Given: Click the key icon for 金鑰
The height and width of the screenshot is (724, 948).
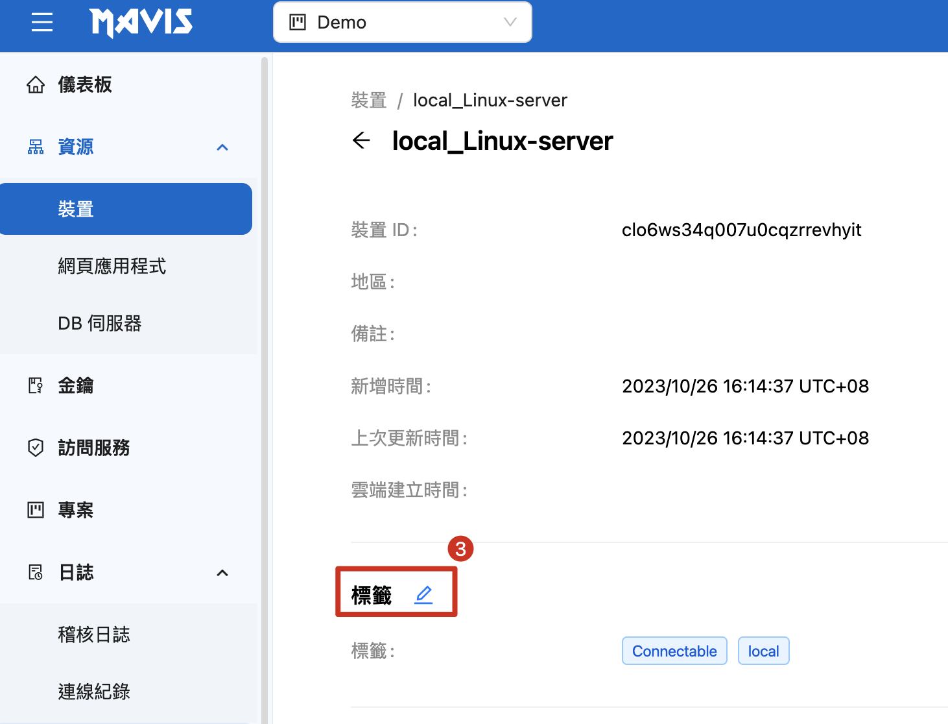Looking at the screenshot, I should pyautogui.click(x=36, y=386).
